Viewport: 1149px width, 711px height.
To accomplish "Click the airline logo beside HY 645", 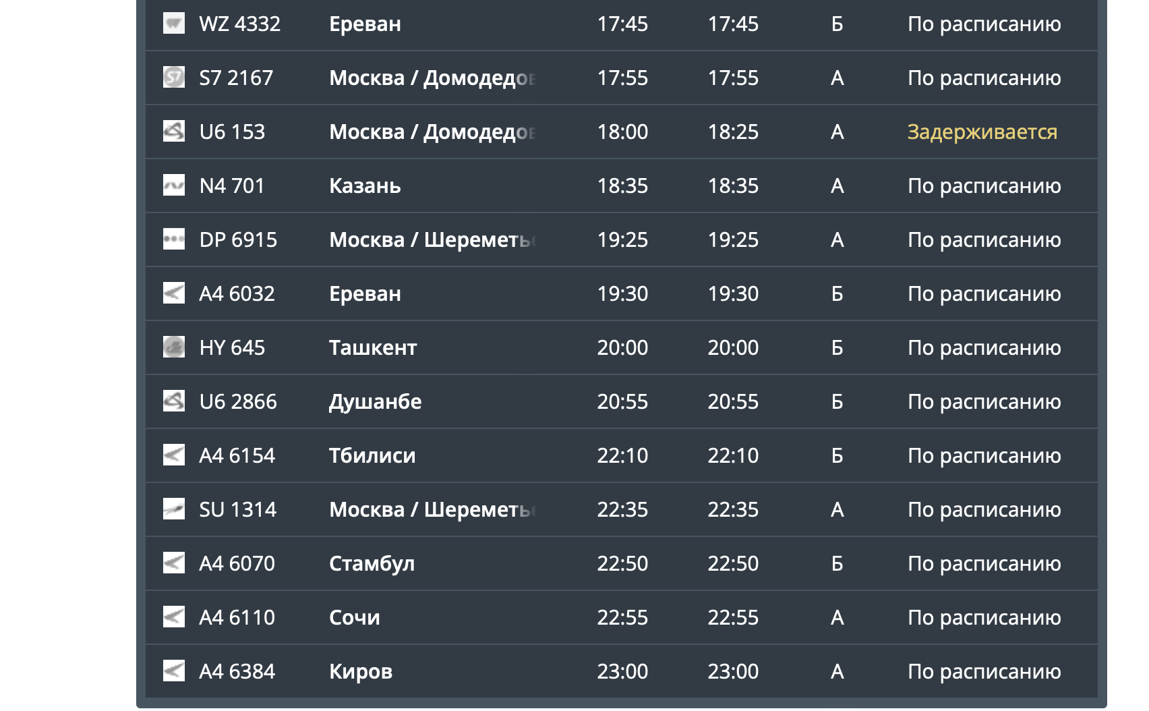I will [x=174, y=347].
